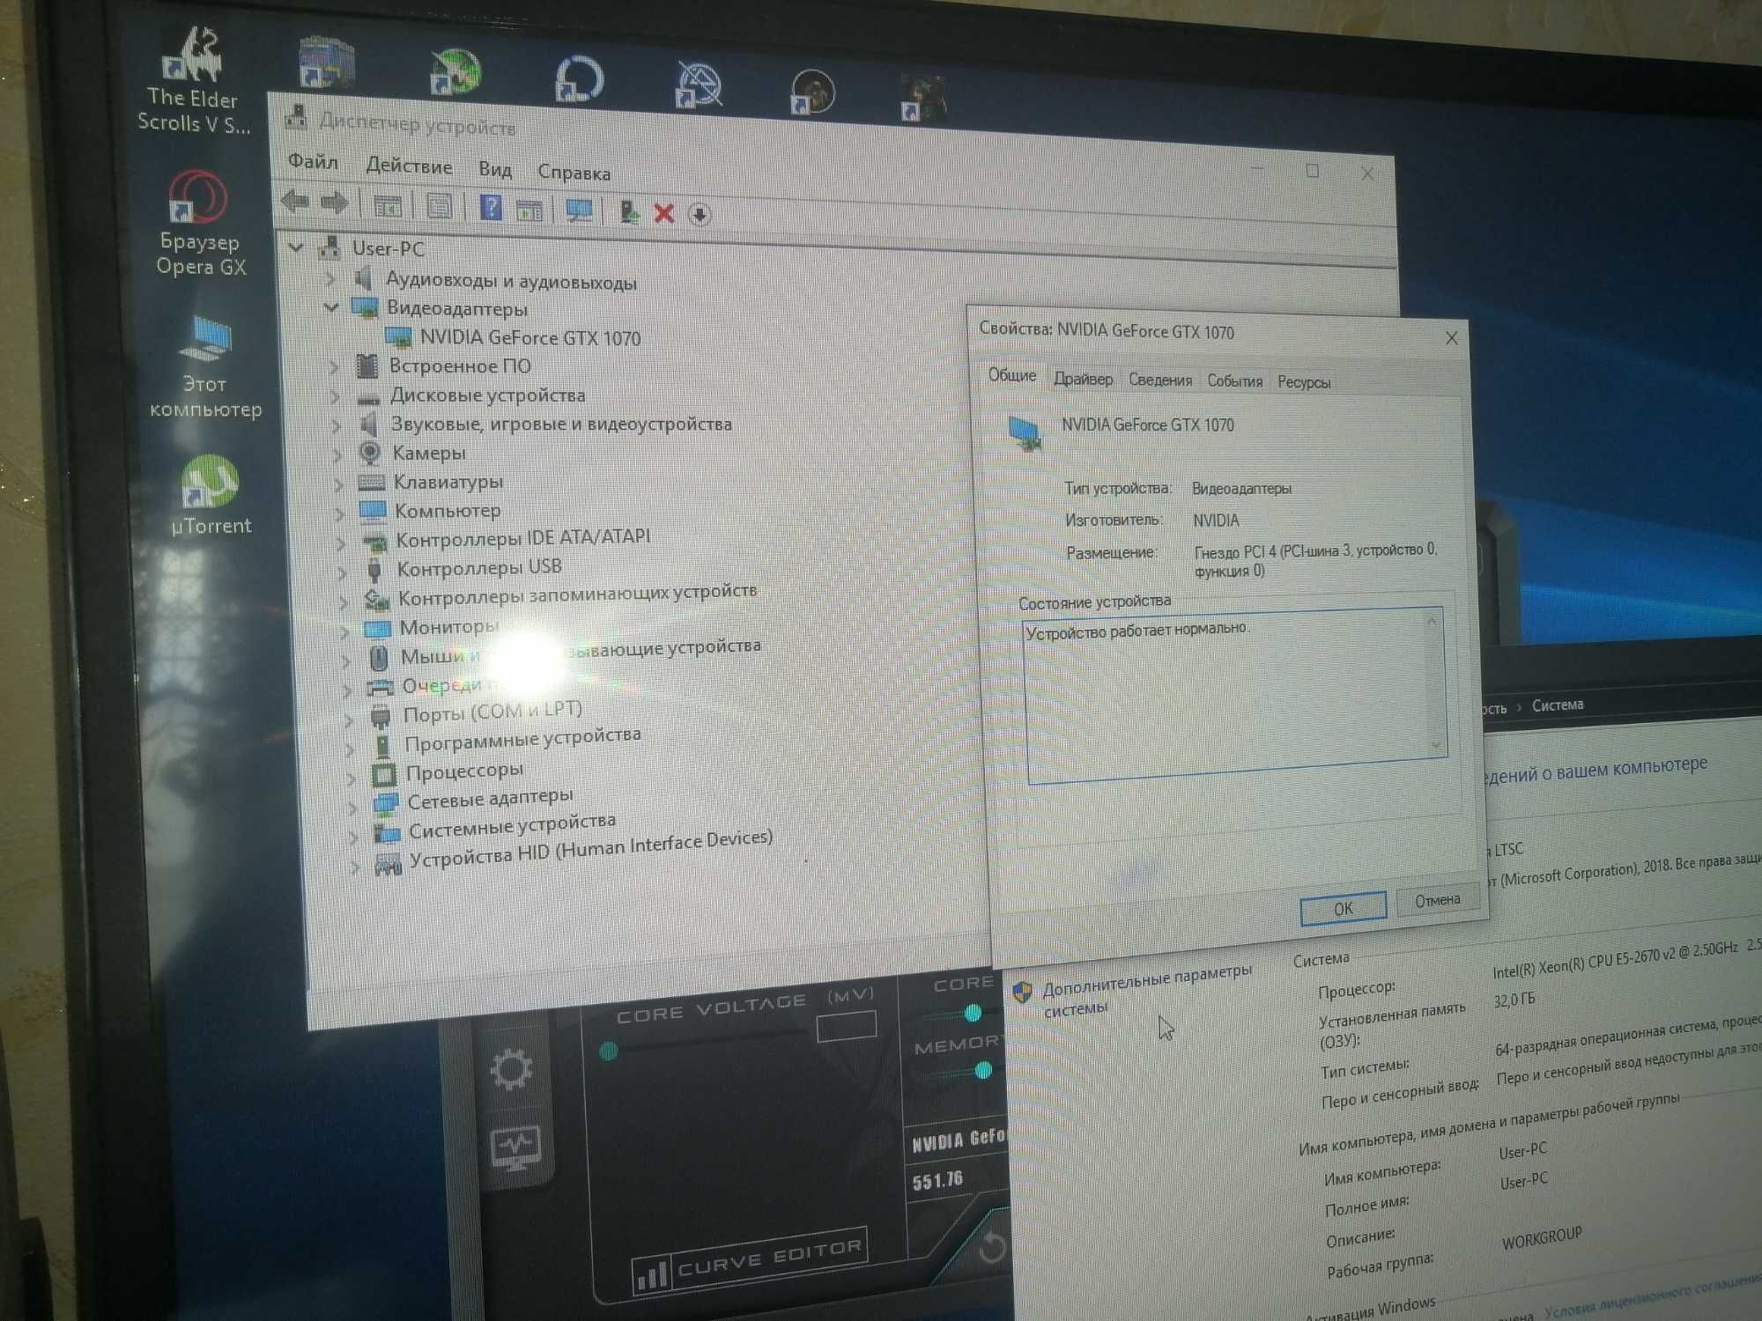The image size is (1762, 1321).
Task: Expand the Клавиатуры category
Action: (338, 483)
